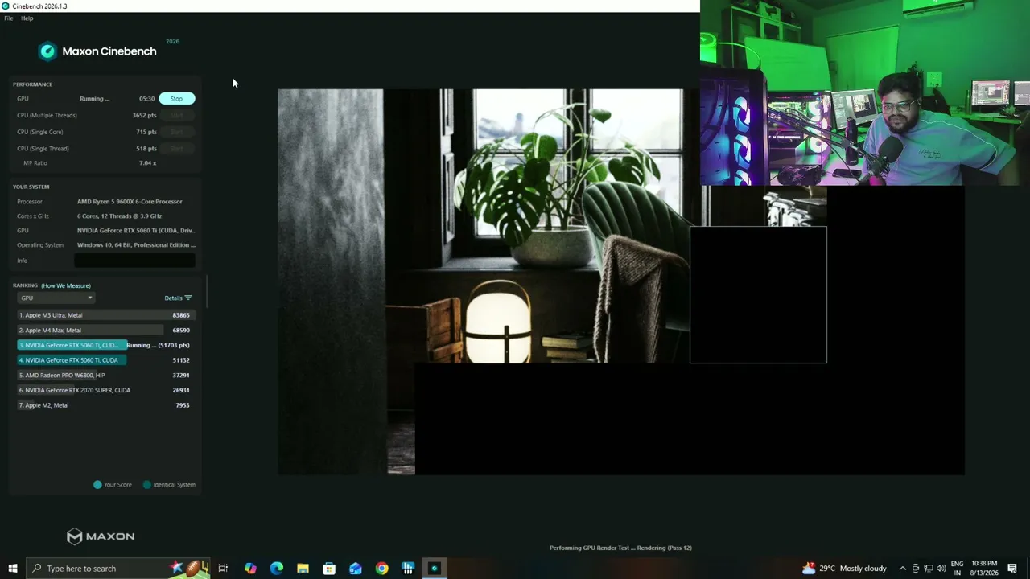Open the blue bar-chart taskbar app
The image size is (1030, 579).
[x=408, y=569]
